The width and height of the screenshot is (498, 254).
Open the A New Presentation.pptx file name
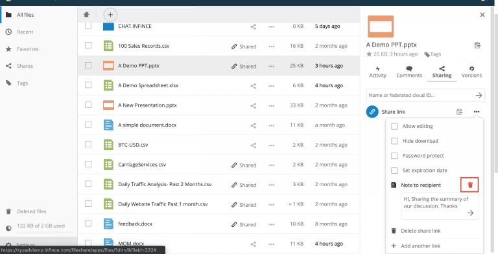148,105
